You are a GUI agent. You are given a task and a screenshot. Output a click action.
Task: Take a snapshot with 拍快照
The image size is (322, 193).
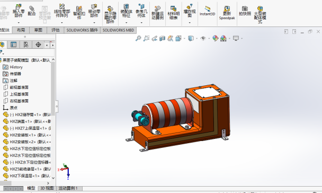[x=245, y=11]
